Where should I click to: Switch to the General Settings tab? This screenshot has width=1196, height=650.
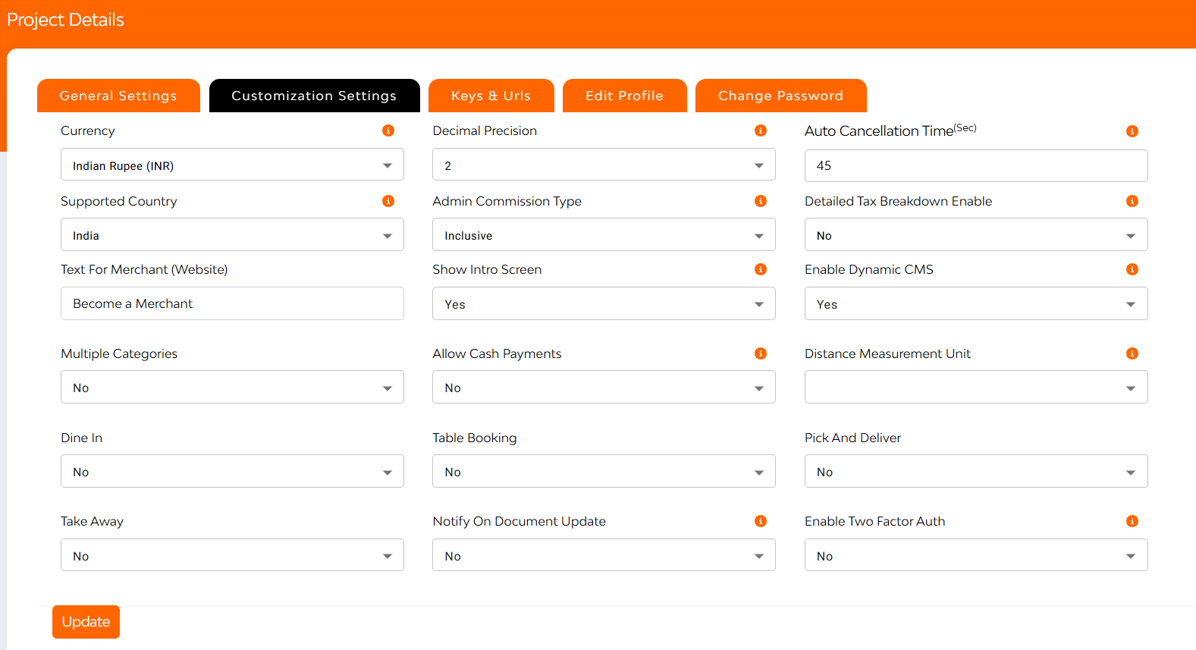click(118, 96)
